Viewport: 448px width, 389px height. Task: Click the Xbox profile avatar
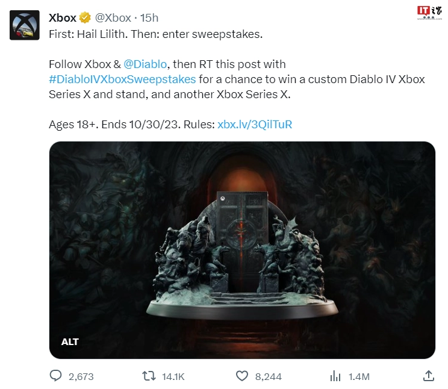point(24,24)
